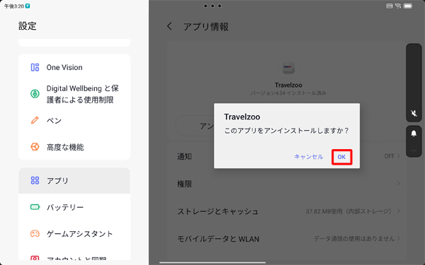
Task: Click the status icon next to Wi-Fi
Action: 389,6
